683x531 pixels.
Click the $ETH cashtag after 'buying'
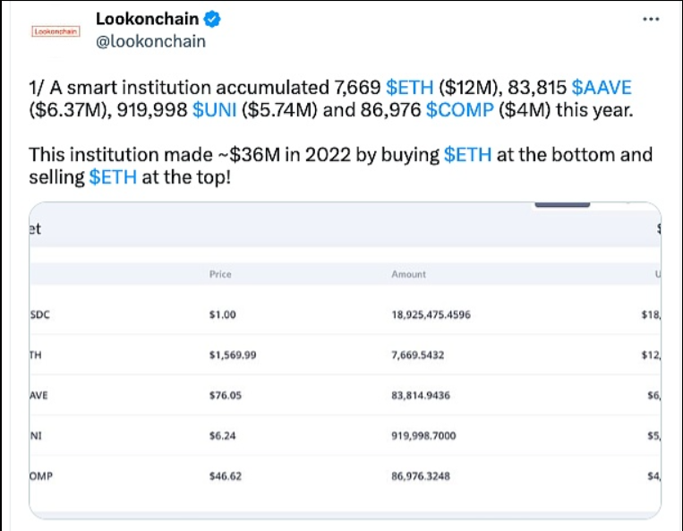(x=467, y=154)
